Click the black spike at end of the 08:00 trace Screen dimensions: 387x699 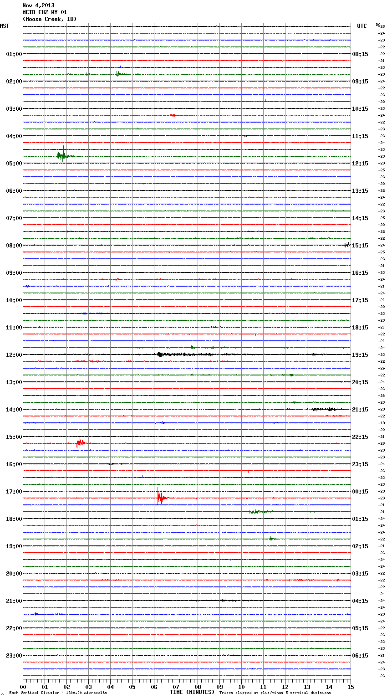coord(347,245)
